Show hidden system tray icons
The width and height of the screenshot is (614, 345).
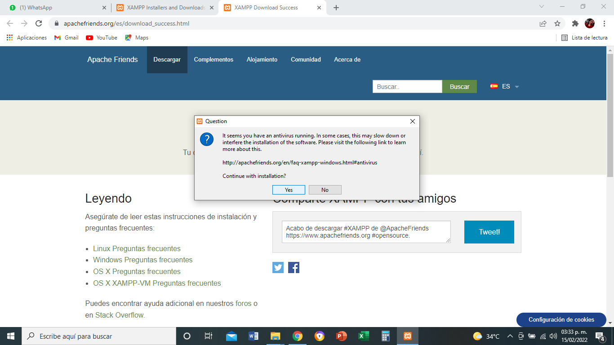tap(510, 336)
